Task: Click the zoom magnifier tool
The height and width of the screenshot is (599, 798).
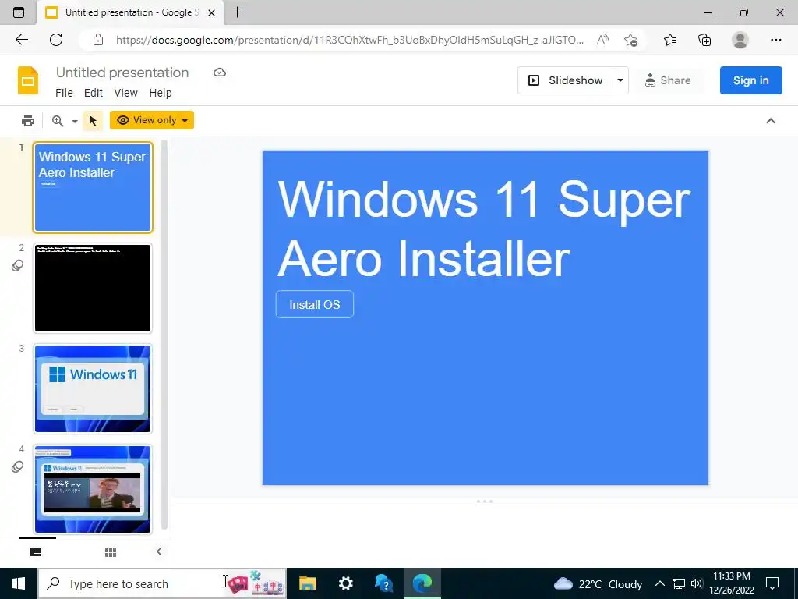Action: (x=58, y=121)
